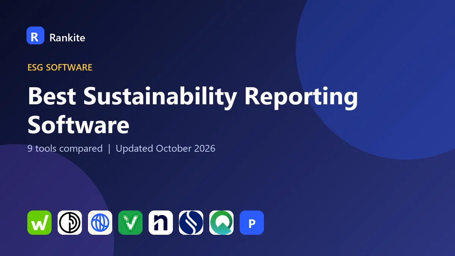Click the Rankite blue R logo
Viewport: 455px width, 256px height.
click(35, 36)
